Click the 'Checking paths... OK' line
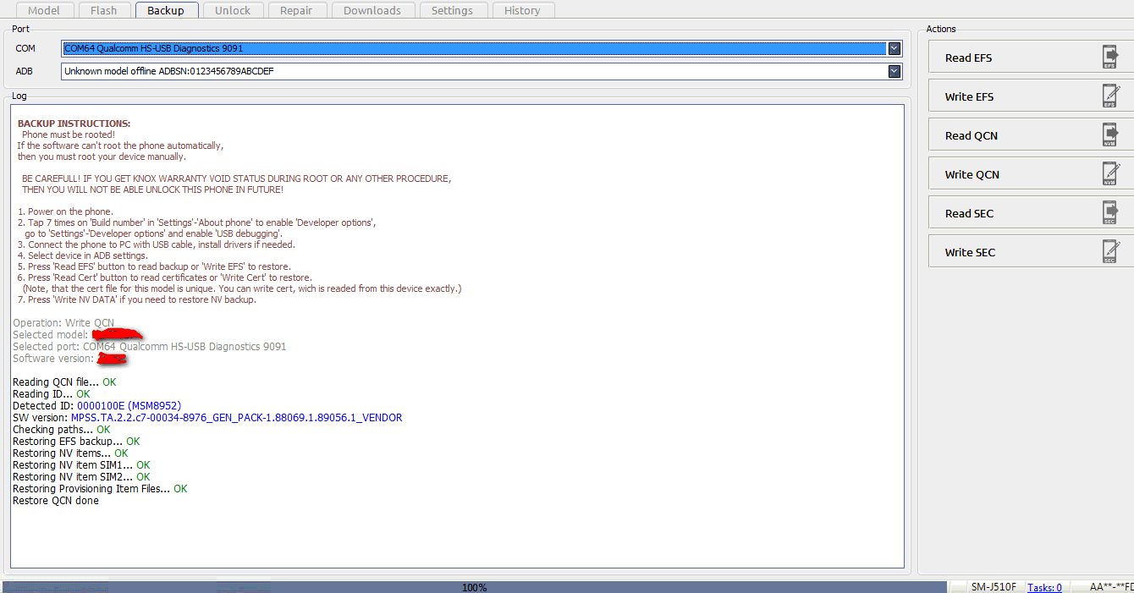The width and height of the screenshot is (1134, 593). click(x=62, y=430)
